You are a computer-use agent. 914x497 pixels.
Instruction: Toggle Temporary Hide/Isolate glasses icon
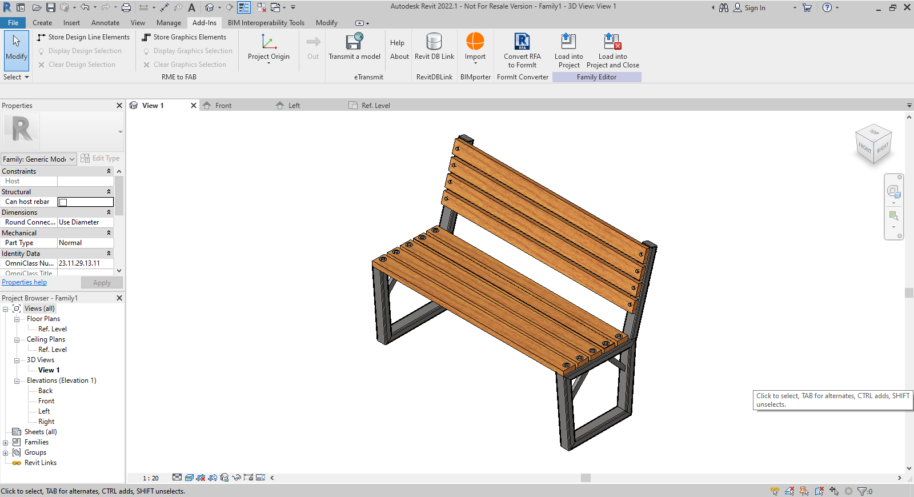pyautogui.click(x=236, y=478)
